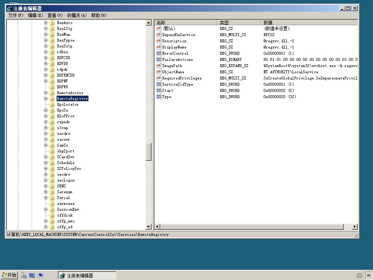The image size is (373, 280).
Task: Expand the RasAuto tree node
Action: pos(46,23)
